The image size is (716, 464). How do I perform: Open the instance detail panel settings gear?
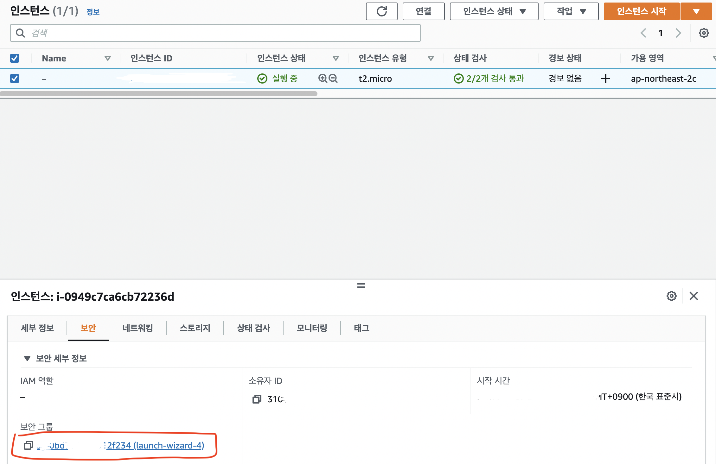[671, 296]
